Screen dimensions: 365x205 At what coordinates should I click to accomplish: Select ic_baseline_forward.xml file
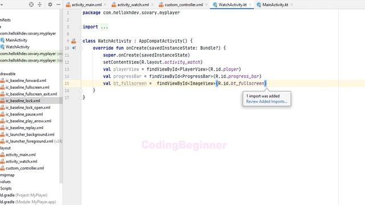pyautogui.click(x=26, y=81)
